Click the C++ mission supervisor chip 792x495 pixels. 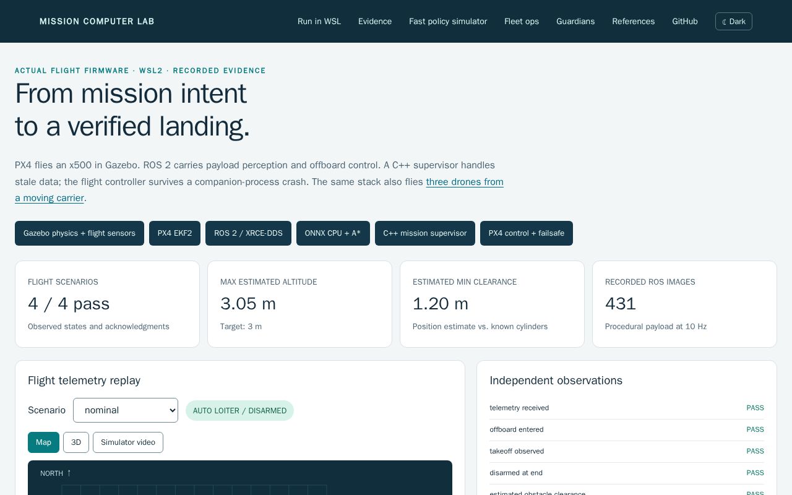tap(425, 233)
